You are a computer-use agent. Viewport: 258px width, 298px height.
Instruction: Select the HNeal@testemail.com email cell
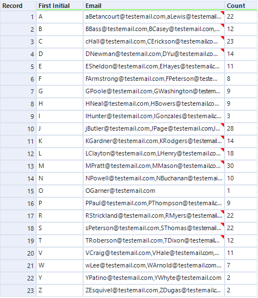[154, 104]
